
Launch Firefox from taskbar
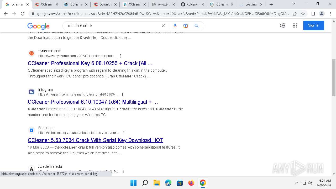[191, 183]
